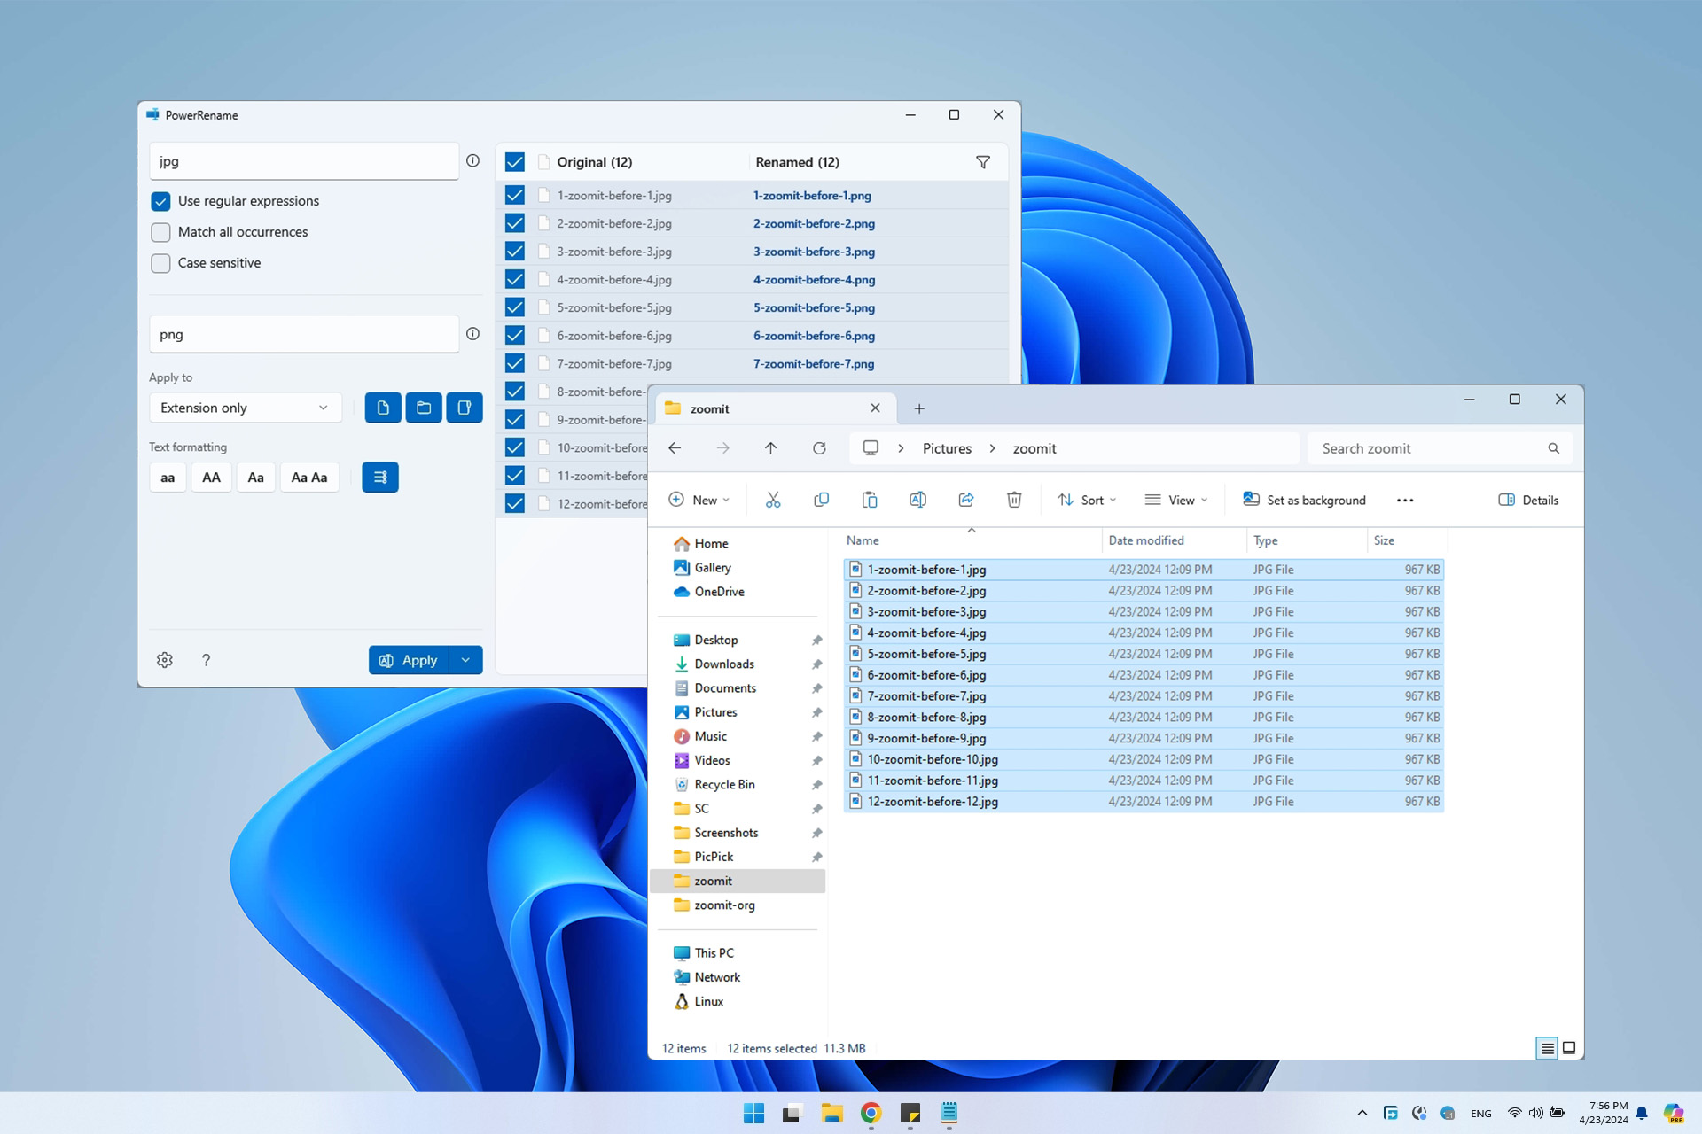Select the zoomit tab in File Explorer

771,408
